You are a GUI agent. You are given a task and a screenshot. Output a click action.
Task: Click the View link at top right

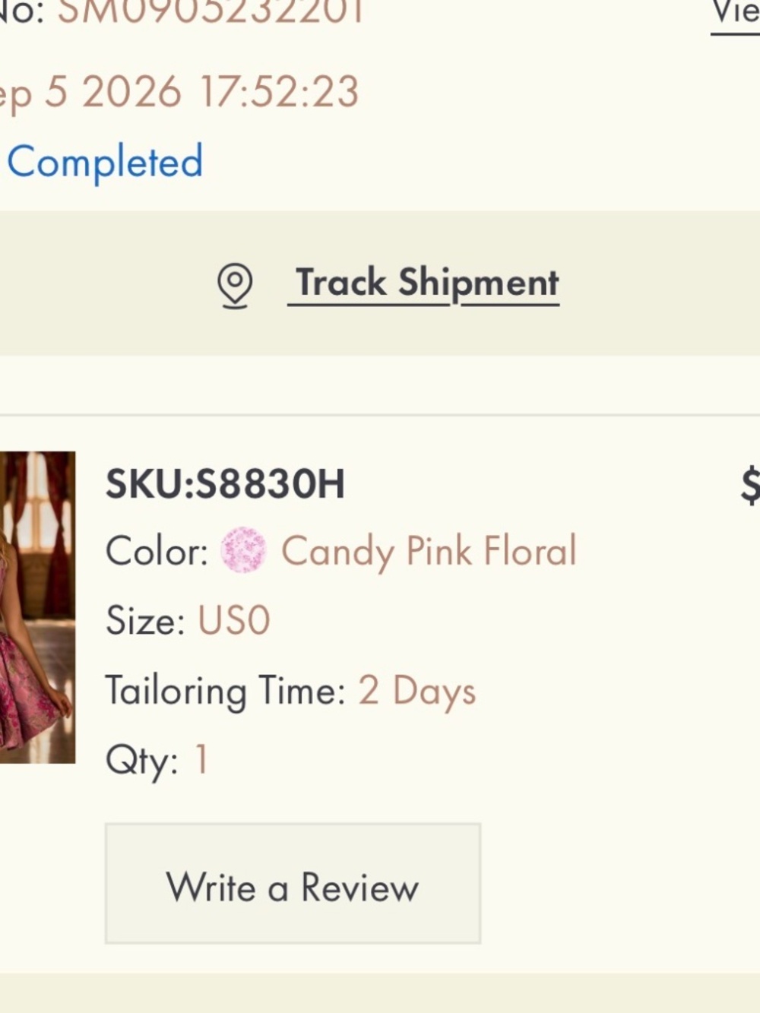(736, 14)
